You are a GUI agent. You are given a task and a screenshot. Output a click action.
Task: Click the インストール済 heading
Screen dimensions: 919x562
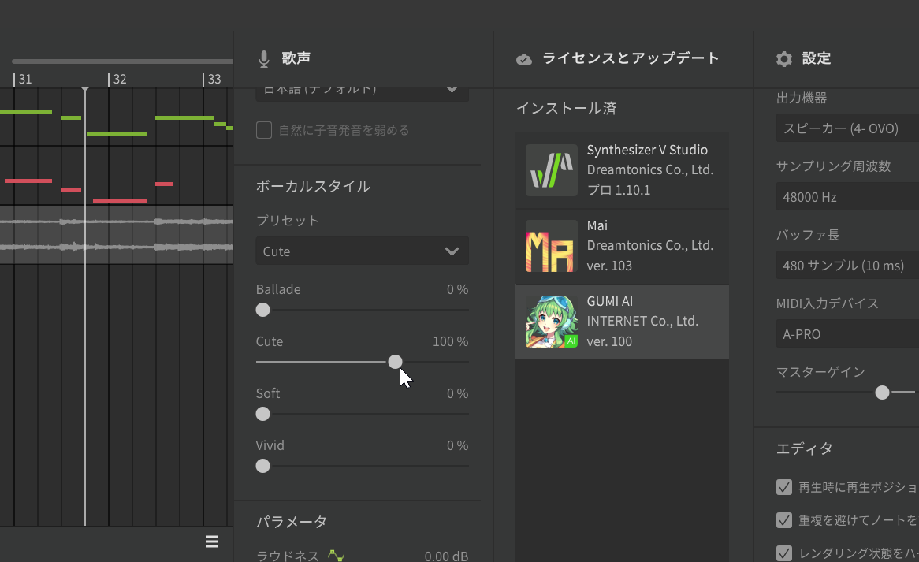point(566,109)
